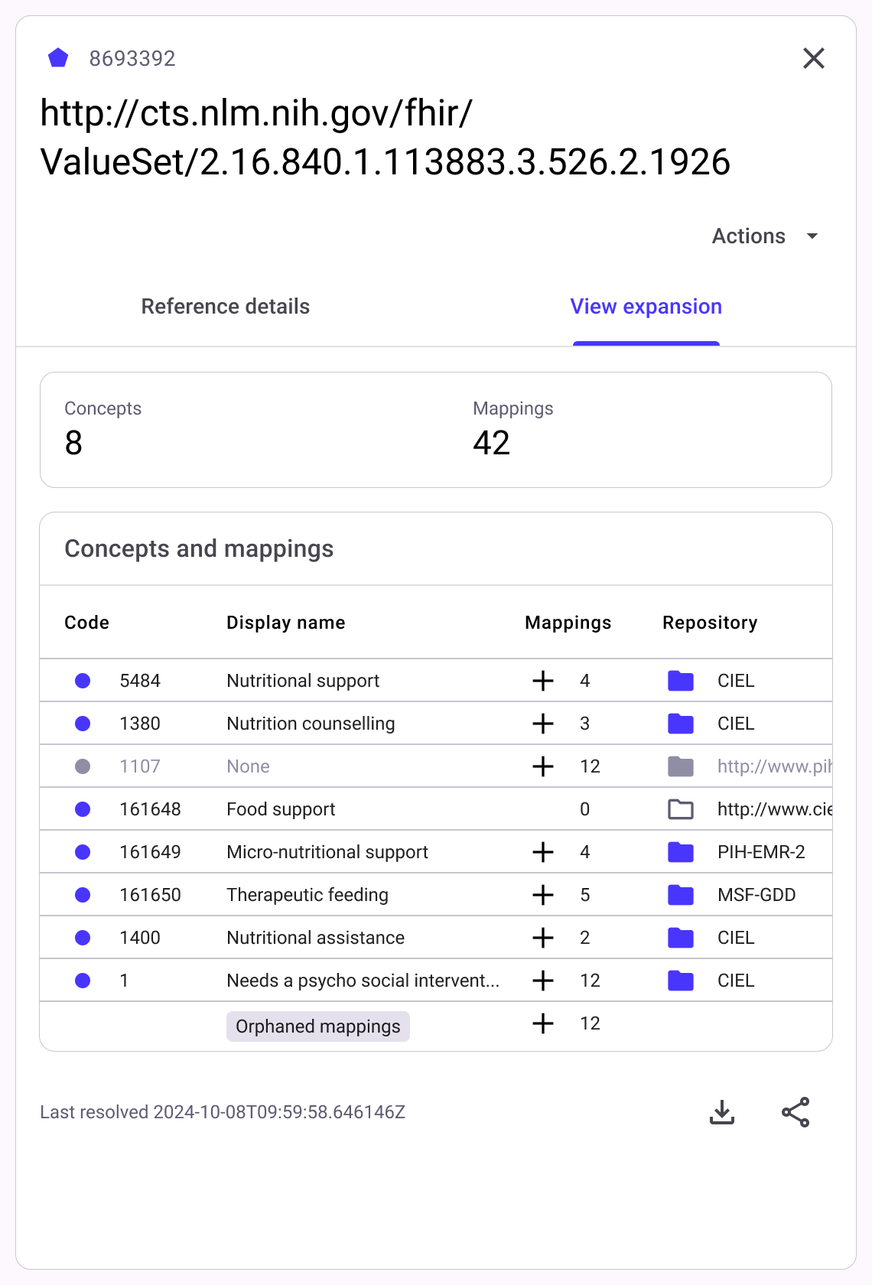Image resolution: width=872 pixels, height=1285 pixels.
Task: Click the grey folder icon in row 1107
Action: (680, 766)
